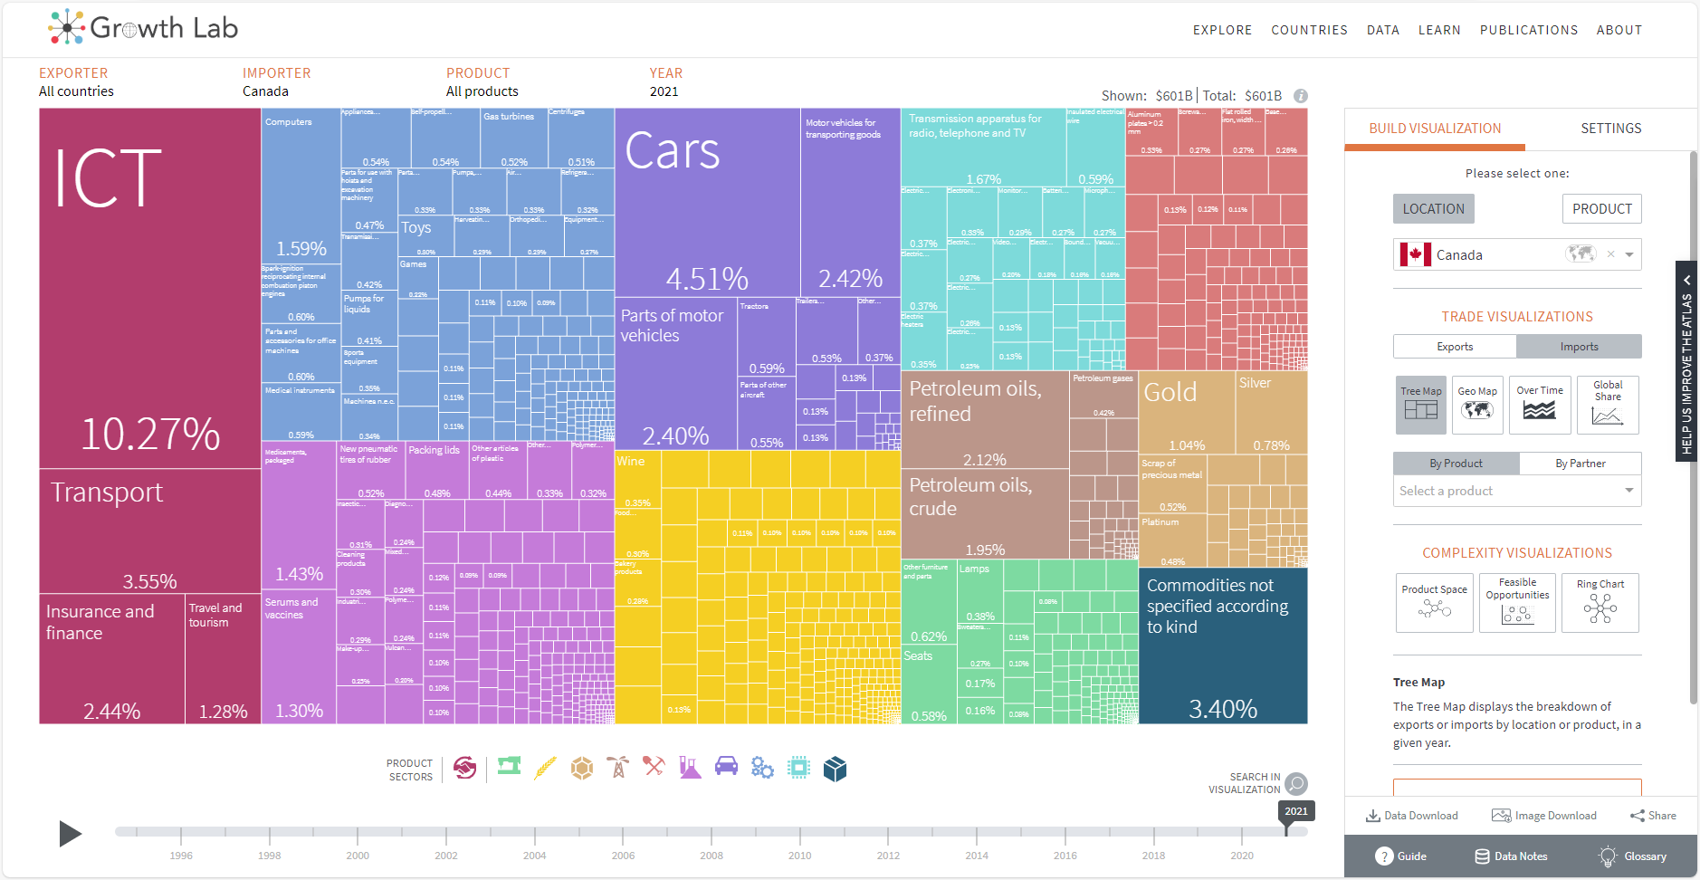Image resolution: width=1700 pixels, height=880 pixels.
Task: Open the PUBLICATIONS menu item
Action: (x=1528, y=30)
